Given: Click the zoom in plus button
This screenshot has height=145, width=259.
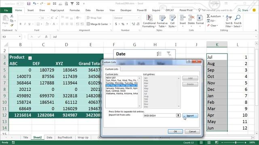Looking at the screenshot, I should pyautogui.click(x=246, y=143).
